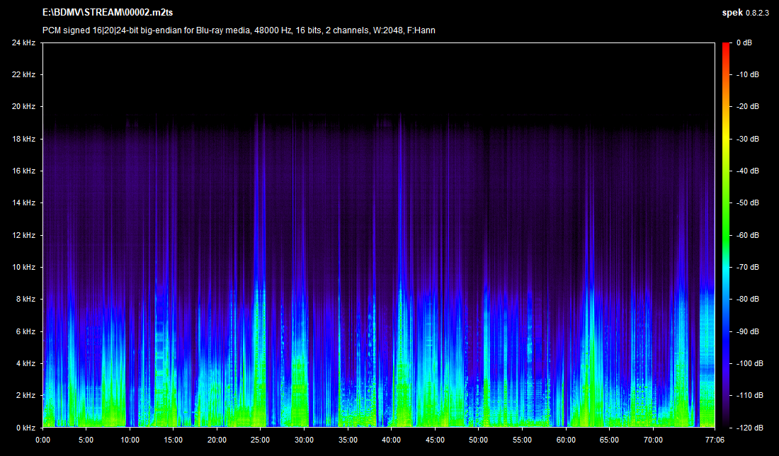Click the file path E:\BDMV\STREAM\00002.m2ts title
Viewport: 779px width, 456px height.
[112, 13]
